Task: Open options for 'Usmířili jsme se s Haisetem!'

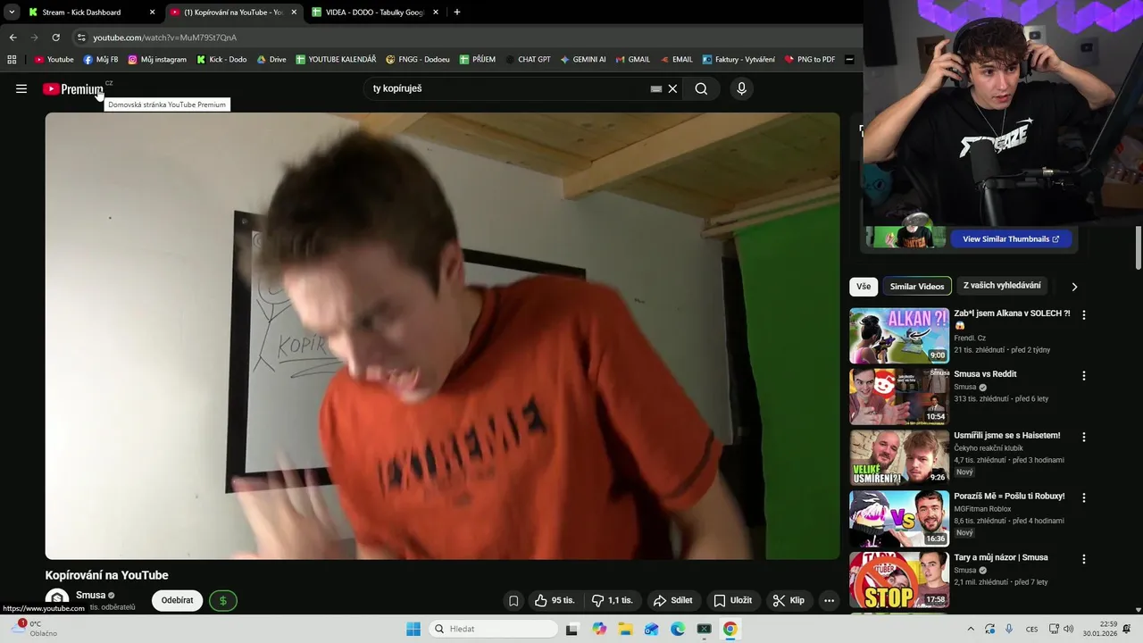Action: pyautogui.click(x=1084, y=438)
